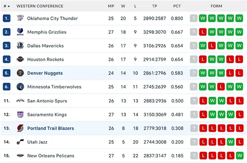
Task: Click the New Orleans Pelicans logo
Action: [20, 156]
